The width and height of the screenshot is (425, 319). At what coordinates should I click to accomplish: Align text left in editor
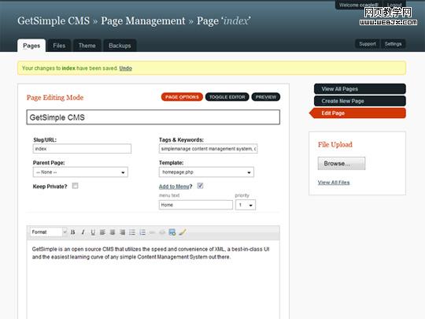point(103,232)
